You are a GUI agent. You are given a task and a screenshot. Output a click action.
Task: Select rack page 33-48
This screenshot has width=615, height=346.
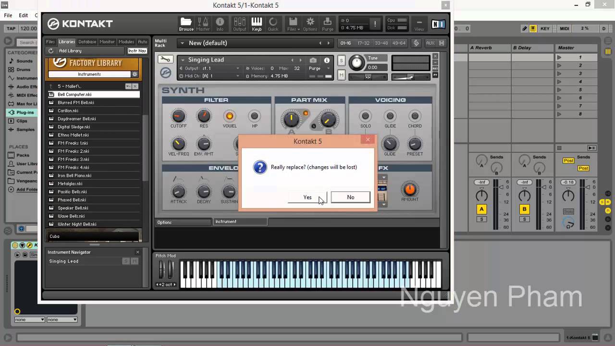pos(381,43)
